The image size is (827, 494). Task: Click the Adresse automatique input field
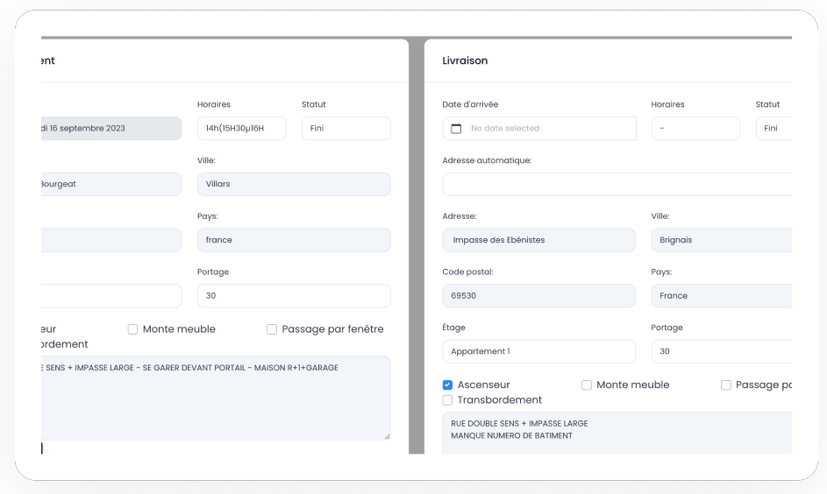pyautogui.click(x=617, y=184)
